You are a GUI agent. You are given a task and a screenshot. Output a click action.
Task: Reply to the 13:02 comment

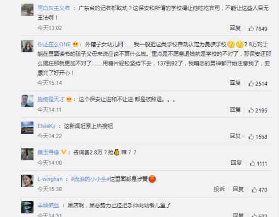coord(235,28)
